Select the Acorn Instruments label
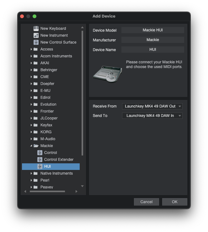 [56, 56]
